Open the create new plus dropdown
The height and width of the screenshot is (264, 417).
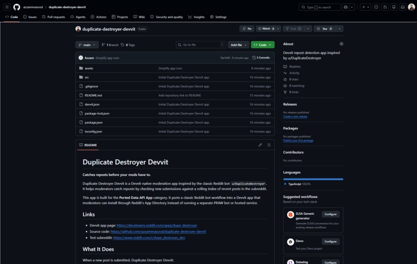point(365,7)
